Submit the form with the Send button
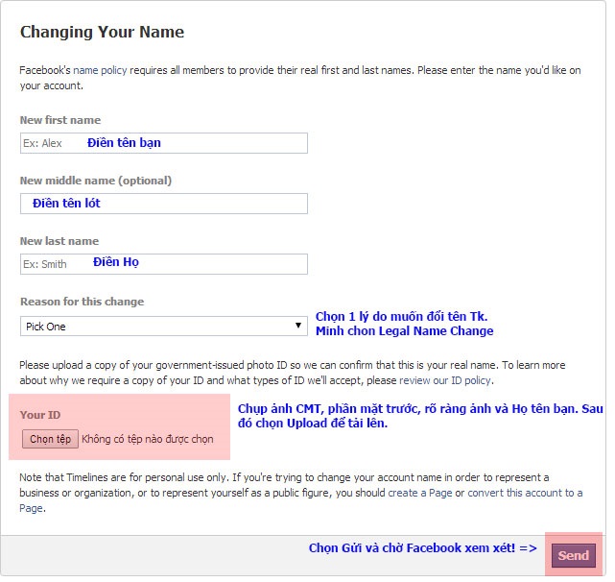 573,555
